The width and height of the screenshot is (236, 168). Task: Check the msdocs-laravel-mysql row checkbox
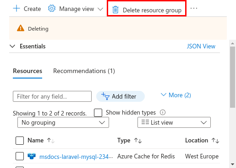pyautogui.click(x=20, y=156)
